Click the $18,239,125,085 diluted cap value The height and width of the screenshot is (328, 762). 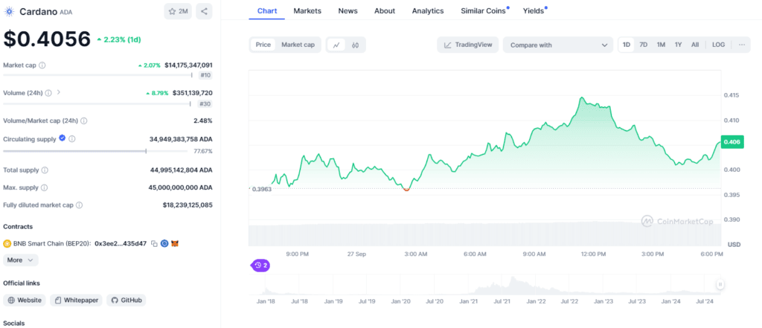coord(188,205)
